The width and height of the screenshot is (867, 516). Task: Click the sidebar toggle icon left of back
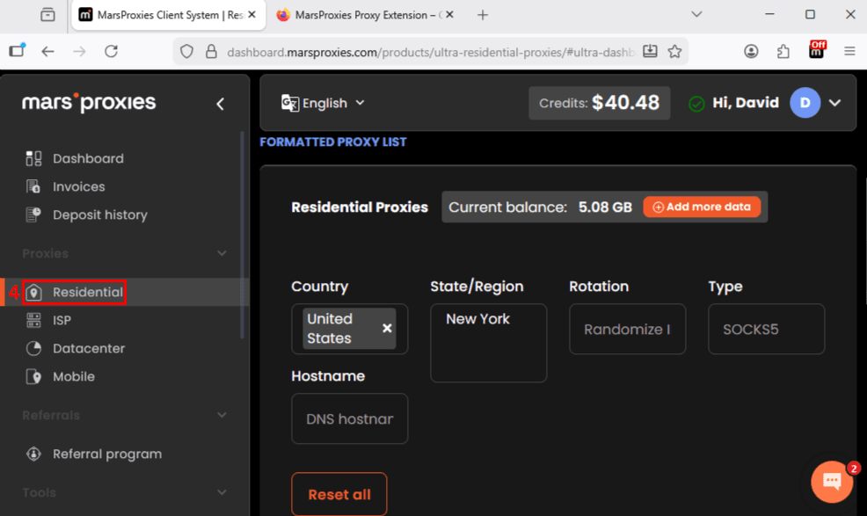17,51
